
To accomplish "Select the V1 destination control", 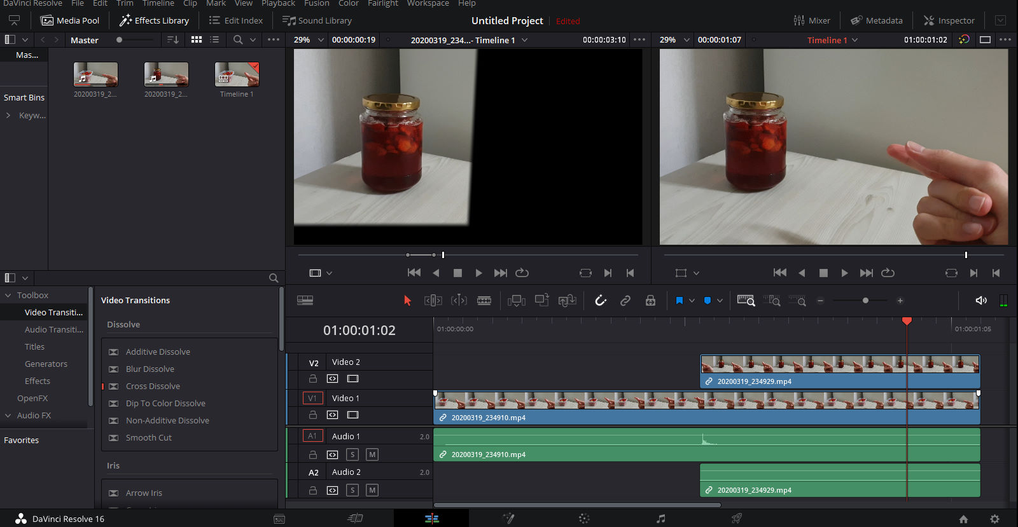I will pos(312,398).
